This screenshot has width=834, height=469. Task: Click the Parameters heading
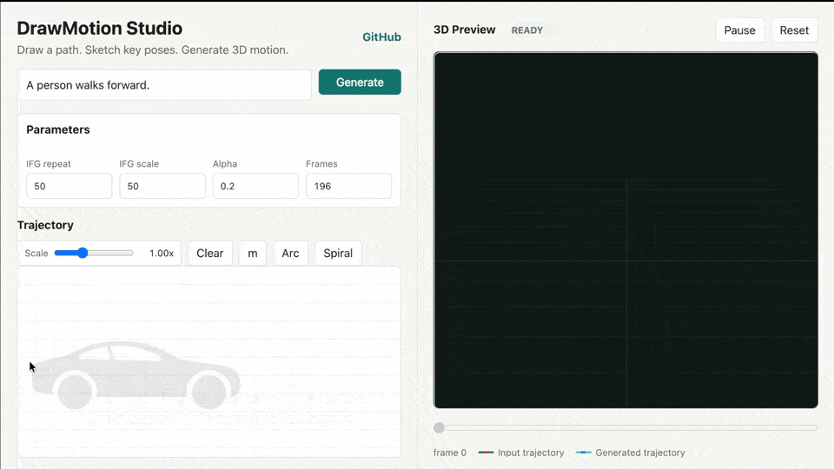(58, 129)
